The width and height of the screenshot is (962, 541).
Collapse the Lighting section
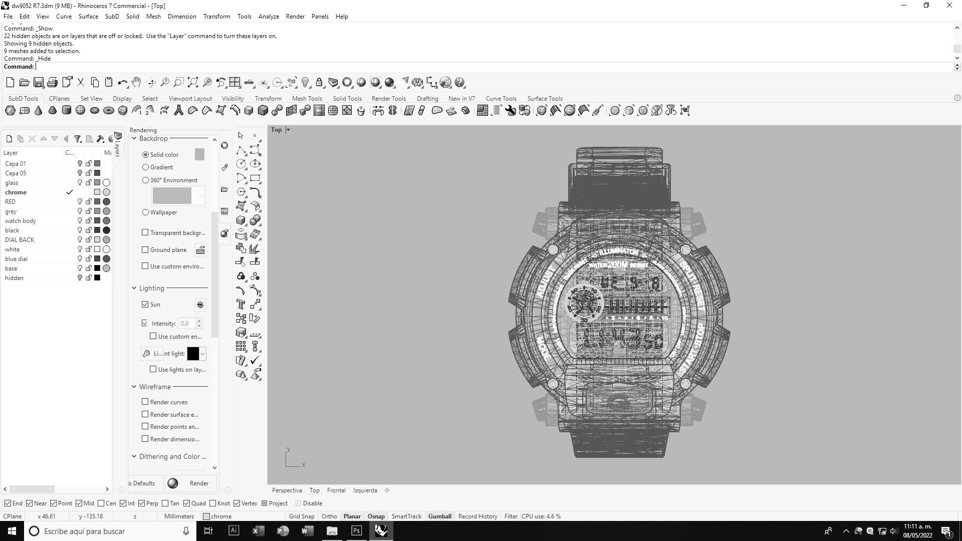tap(134, 288)
